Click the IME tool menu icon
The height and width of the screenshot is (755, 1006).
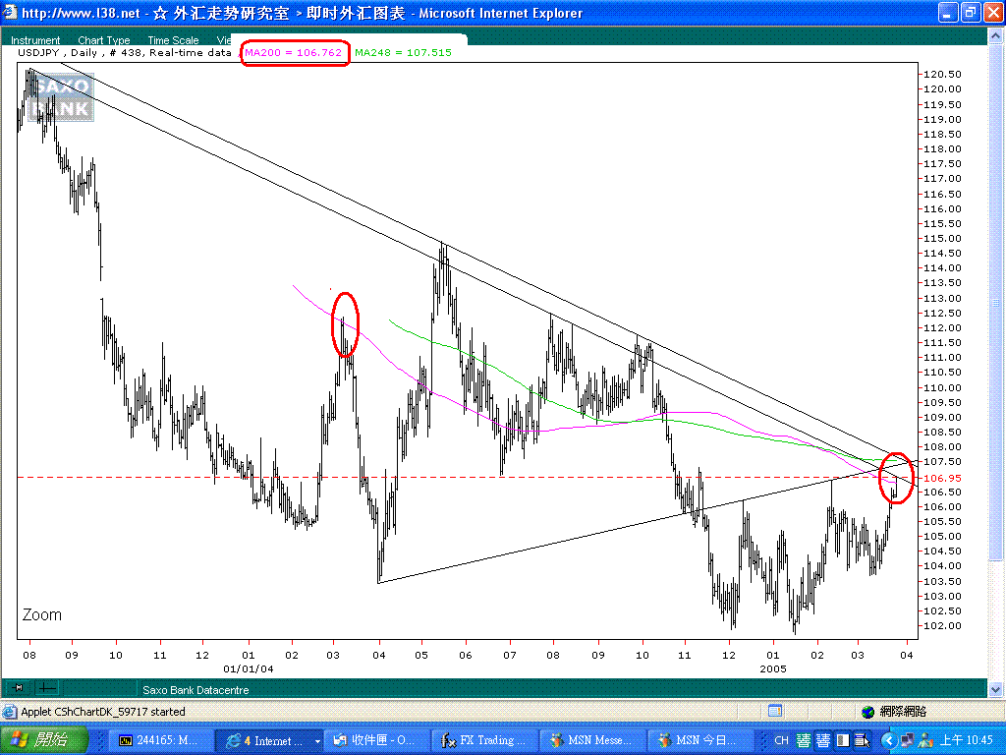pos(862,740)
